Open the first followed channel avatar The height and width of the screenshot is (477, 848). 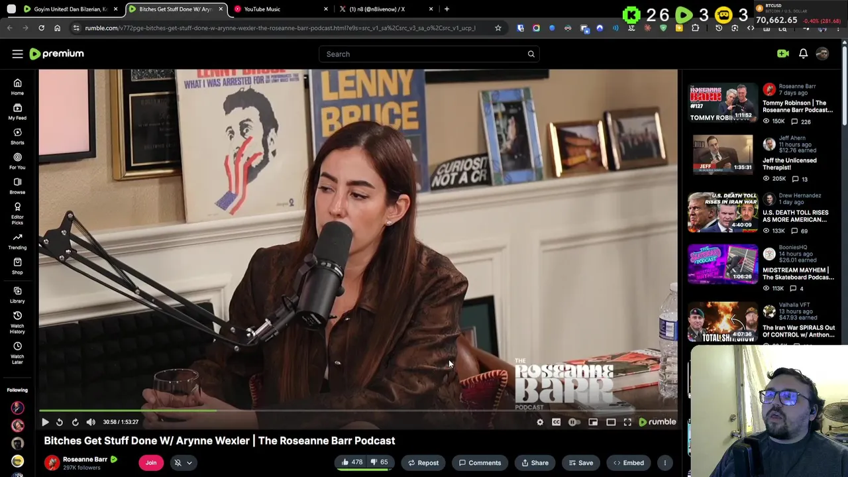17,407
